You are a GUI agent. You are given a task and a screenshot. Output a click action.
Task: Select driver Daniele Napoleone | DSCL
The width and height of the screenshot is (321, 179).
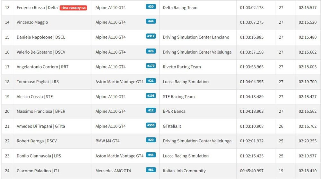click(x=41, y=37)
